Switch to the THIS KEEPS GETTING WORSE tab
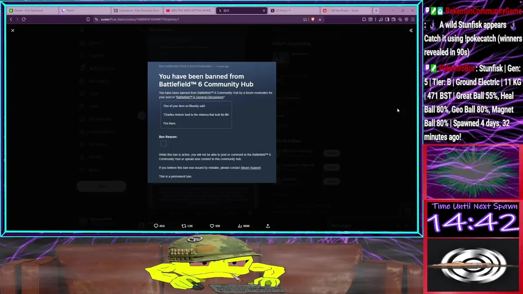Image resolution: width=523 pixels, height=294 pixels. click(189, 10)
